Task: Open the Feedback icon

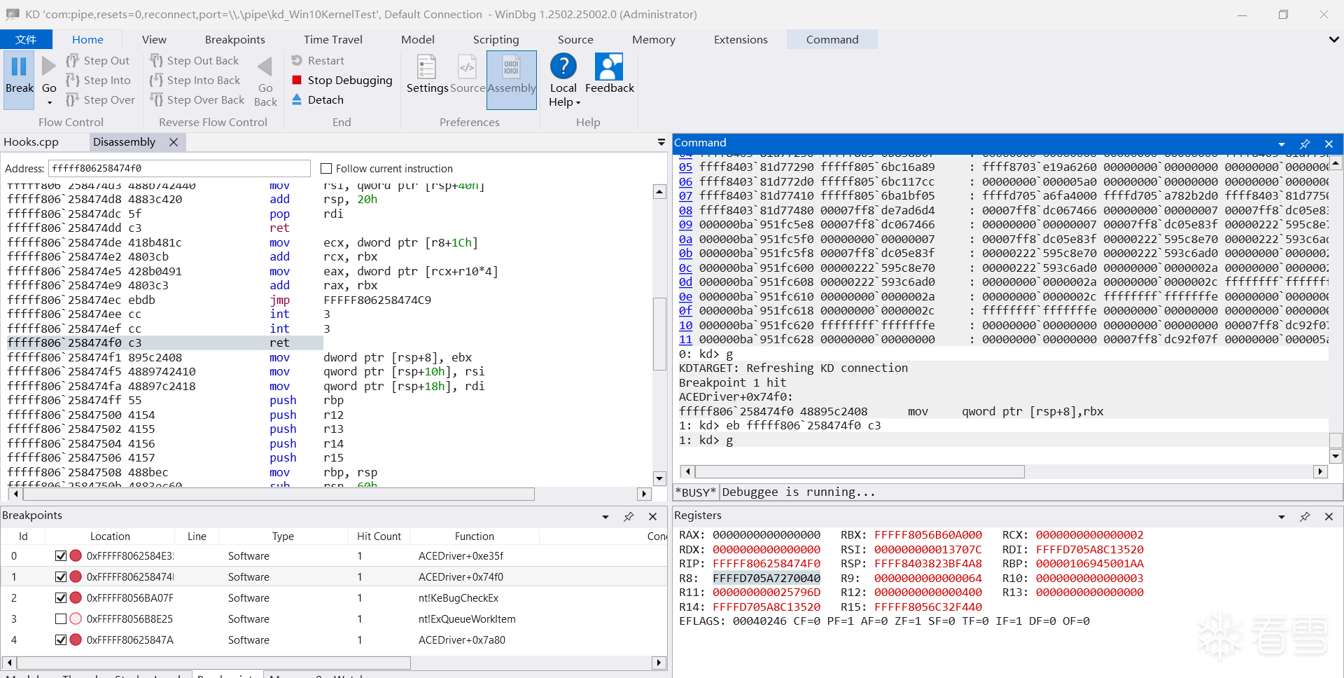Action: [609, 68]
